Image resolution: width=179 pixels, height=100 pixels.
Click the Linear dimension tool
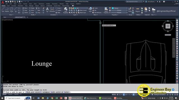[58, 8]
